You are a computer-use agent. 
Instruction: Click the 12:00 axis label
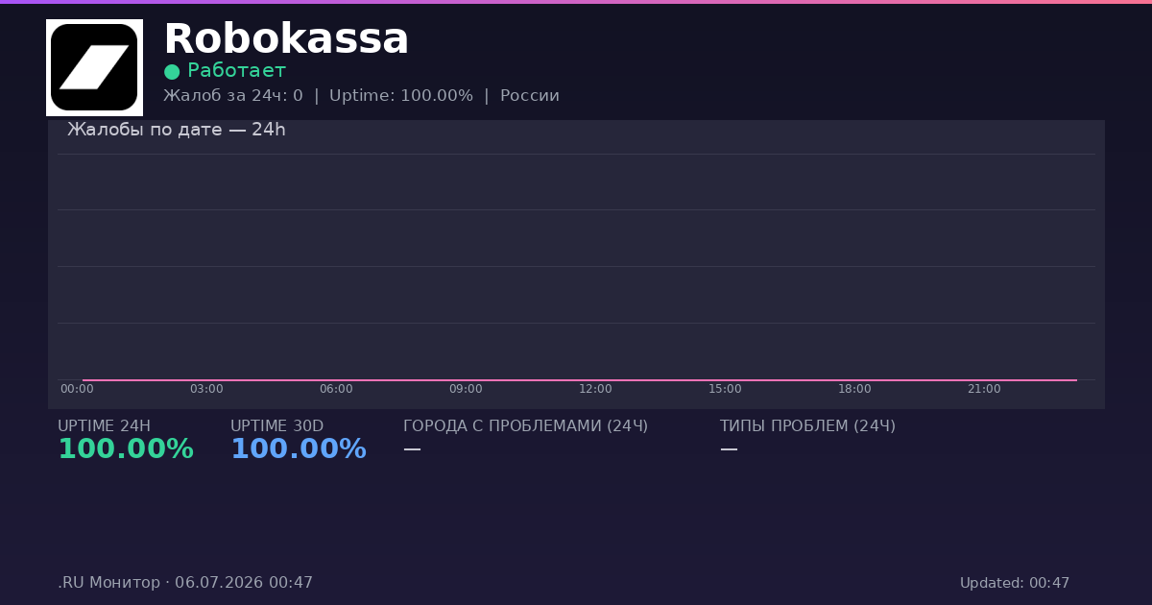[595, 389]
